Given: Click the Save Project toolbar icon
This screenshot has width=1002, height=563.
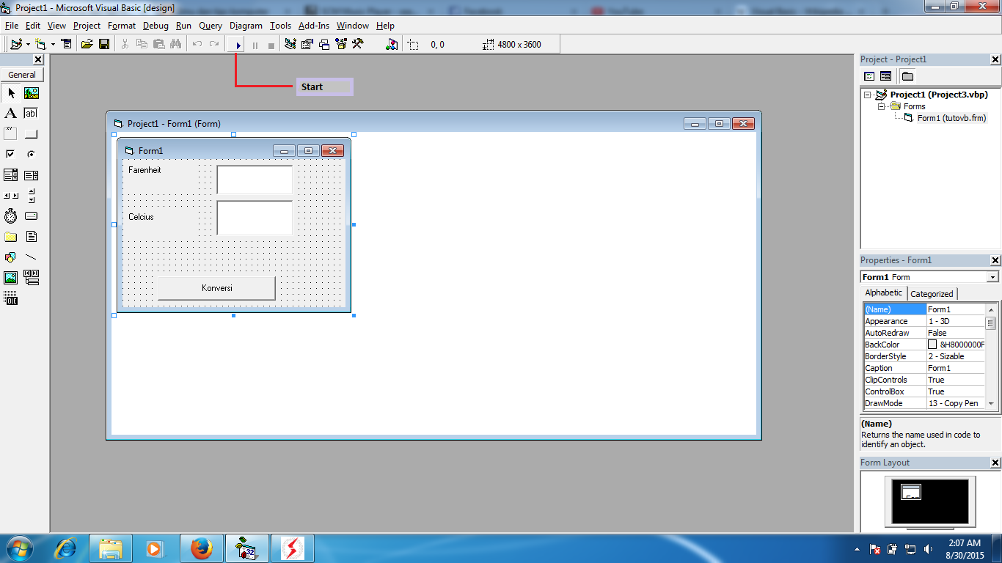Looking at the screenshot, I should click(x=104, y=44).
